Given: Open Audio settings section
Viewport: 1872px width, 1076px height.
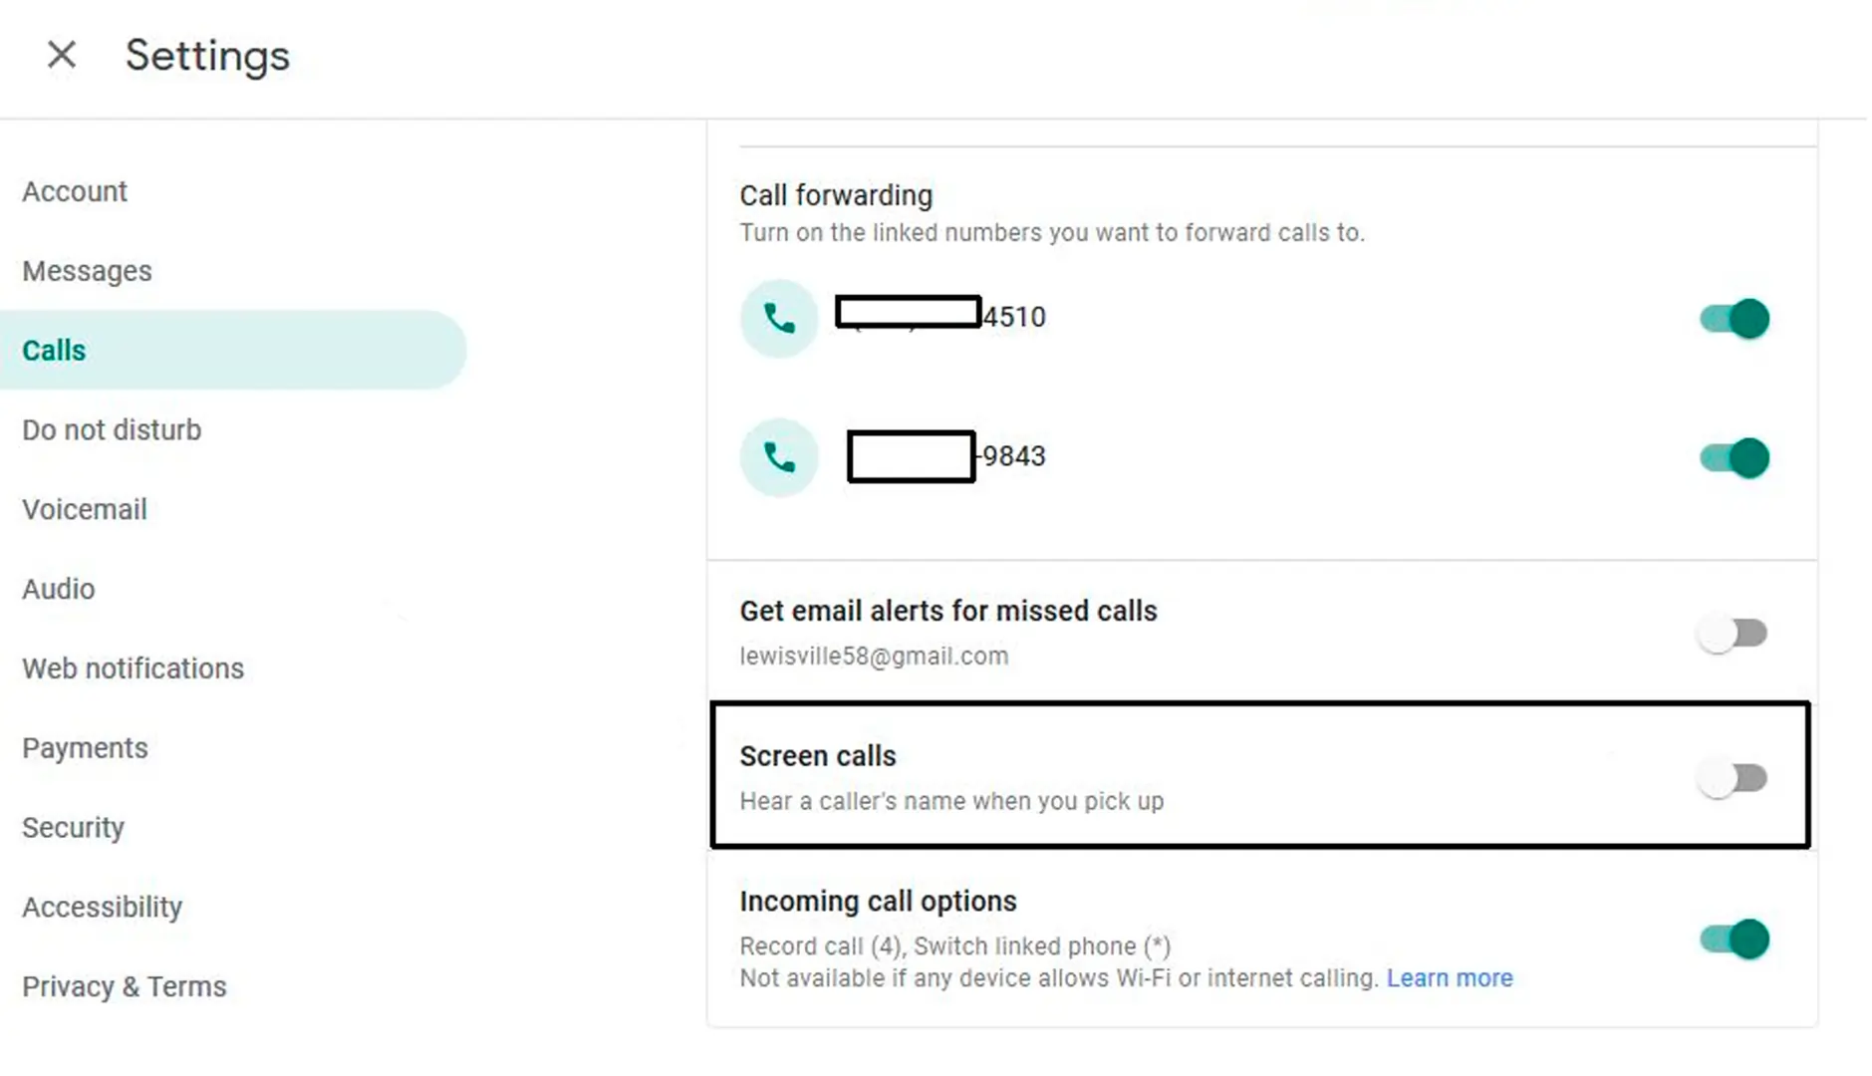Looking at the screenshot, I should pos(59,589).
